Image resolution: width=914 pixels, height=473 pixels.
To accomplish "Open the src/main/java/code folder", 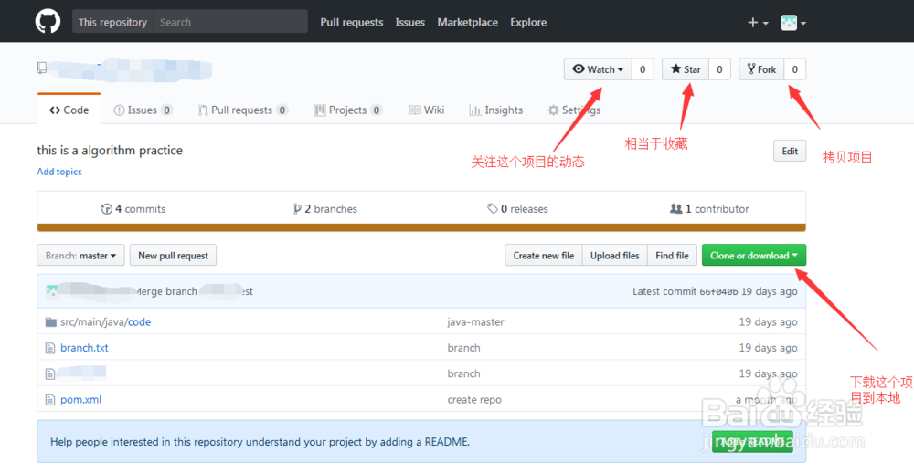I will pos(105,321).
